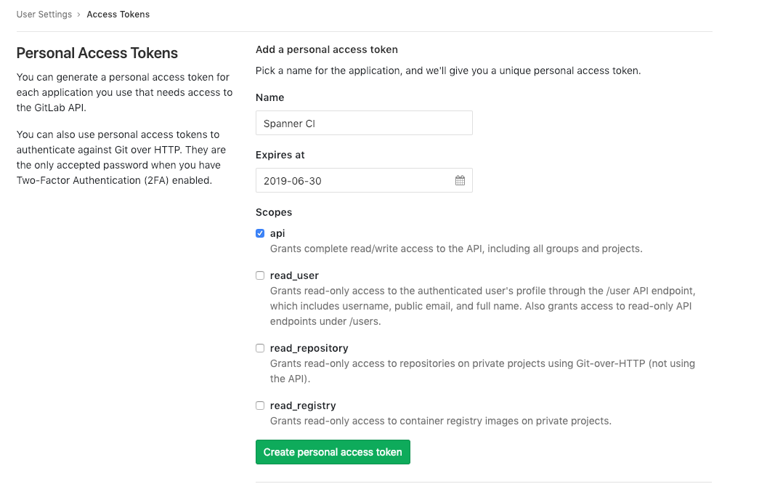767x484 pixels.
Task: Click the Personal Access Tokens heading
Action: point(97,53)
